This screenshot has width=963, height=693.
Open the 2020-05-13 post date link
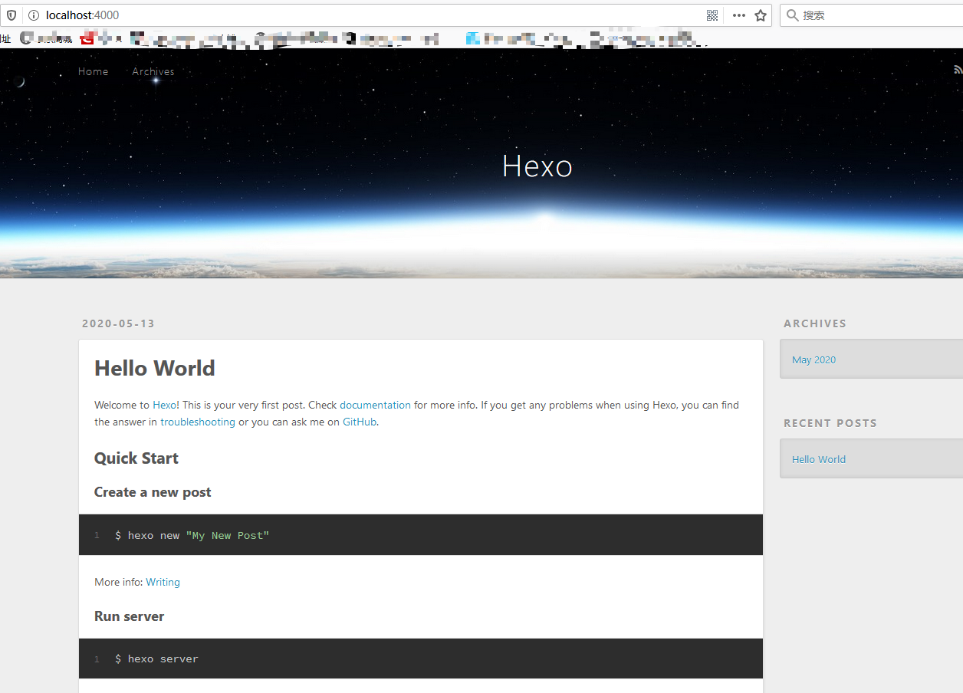(119, 324)
